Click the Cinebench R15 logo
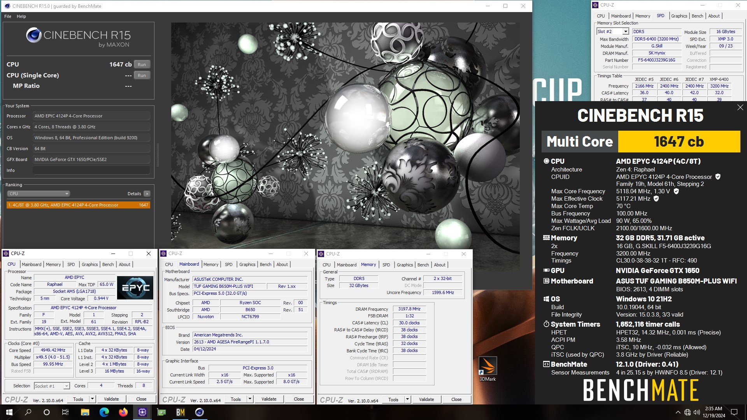747x420 pixels. click(x=78, y=38)
